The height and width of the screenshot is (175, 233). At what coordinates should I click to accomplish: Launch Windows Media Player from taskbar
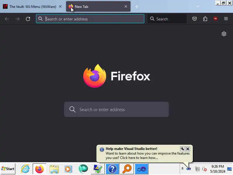click(68, 169)
